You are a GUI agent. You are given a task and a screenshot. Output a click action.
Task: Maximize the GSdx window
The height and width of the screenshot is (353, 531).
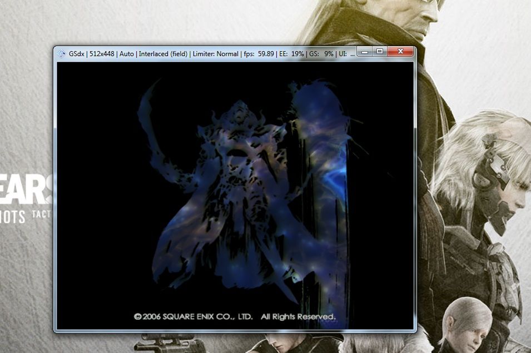pos(380,52)
